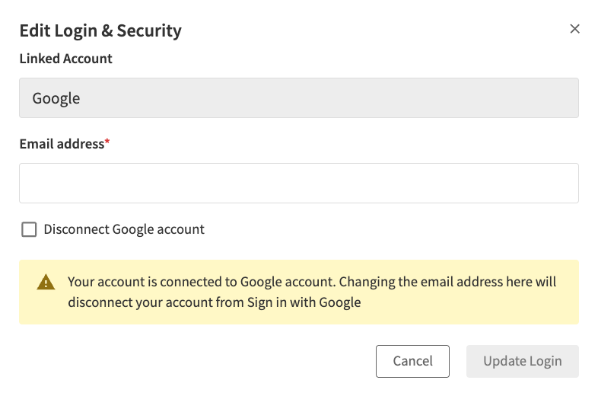Click the empty area right of email text
Screen dimensions: 598x393
pyautogui.click(x=403, y=184)
